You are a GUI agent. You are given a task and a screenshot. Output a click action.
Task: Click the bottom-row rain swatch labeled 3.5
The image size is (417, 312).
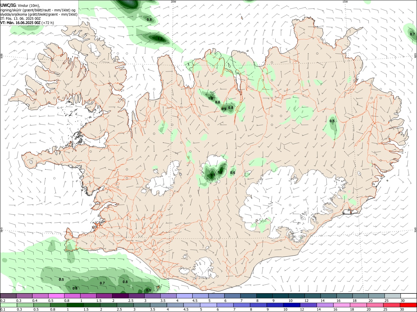[158, 305]
